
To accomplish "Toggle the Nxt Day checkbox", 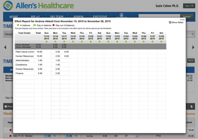I will tap(85, 136).
